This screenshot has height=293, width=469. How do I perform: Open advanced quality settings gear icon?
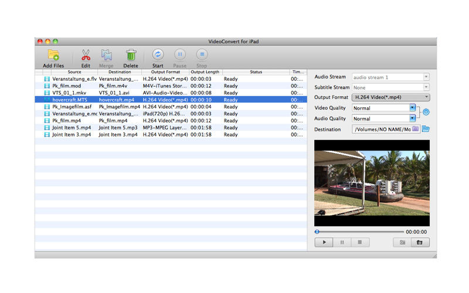[x=426, y=112]
